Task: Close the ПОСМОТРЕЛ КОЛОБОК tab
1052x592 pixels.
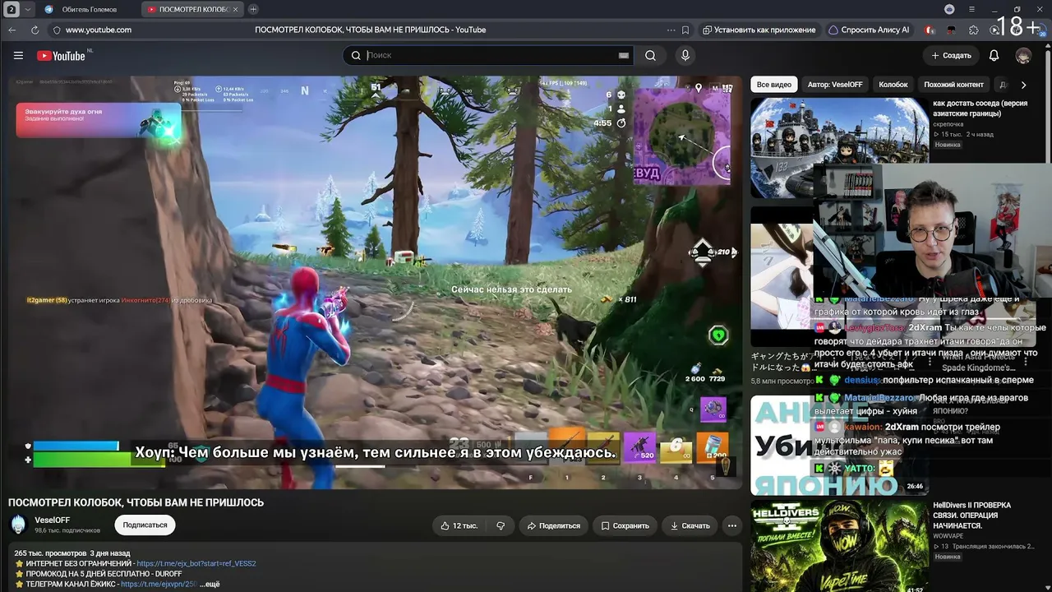Action: pos(236,9)
